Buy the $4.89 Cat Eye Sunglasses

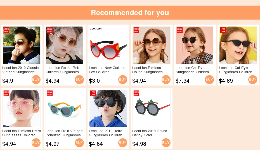(x=253, y=80)
